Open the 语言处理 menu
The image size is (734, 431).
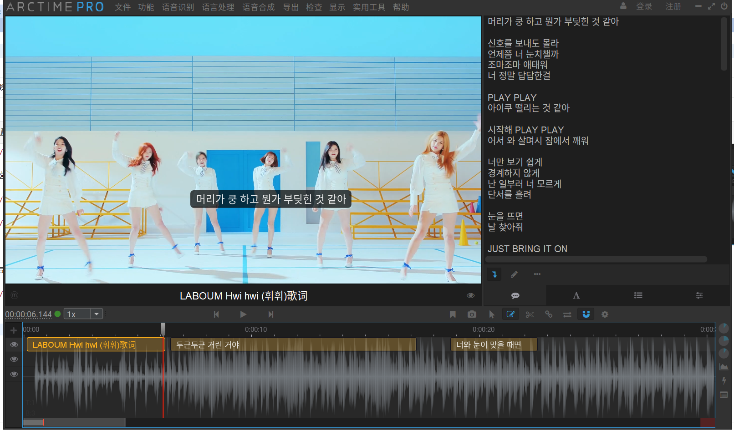pyautogui.click(x=218, y=7)
